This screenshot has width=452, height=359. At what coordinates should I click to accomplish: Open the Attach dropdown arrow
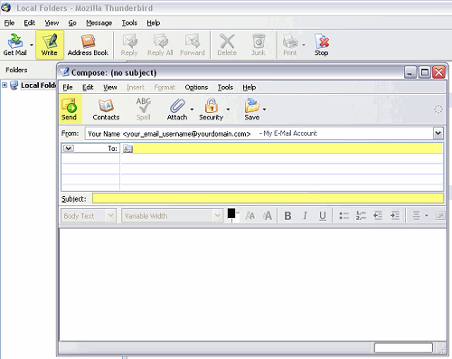click(192, 109)
